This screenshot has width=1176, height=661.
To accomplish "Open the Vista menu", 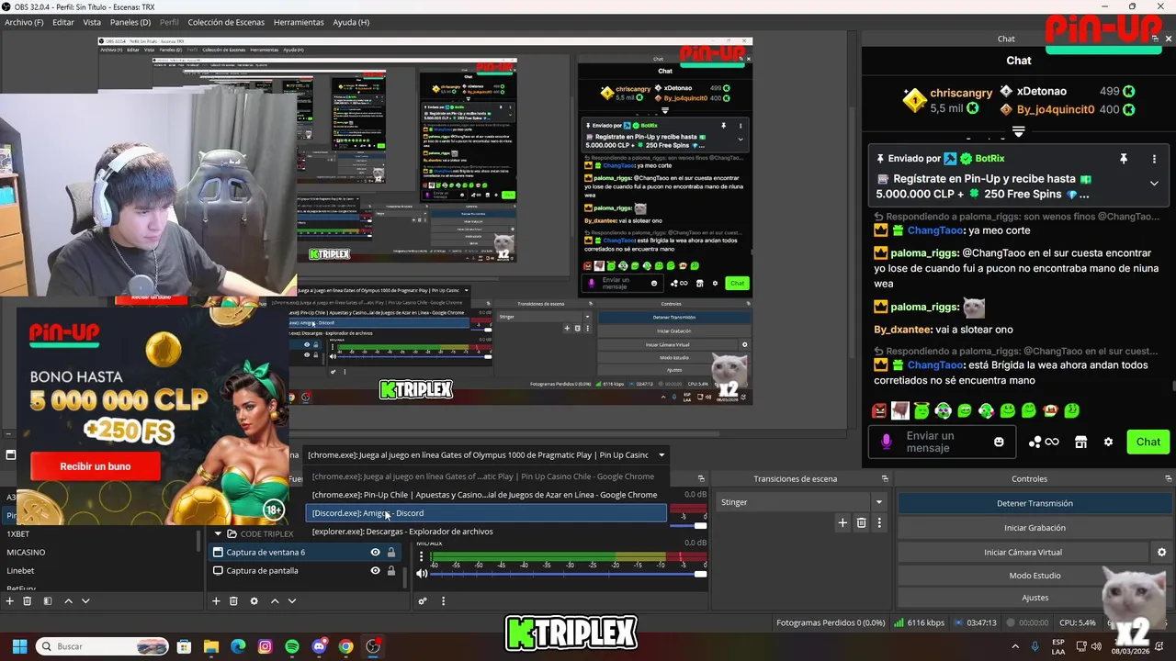I will pyautogui.click(x=92, y=22).
